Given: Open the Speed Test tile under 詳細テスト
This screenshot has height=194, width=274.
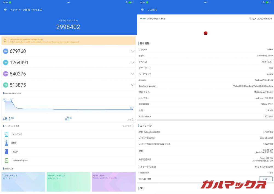Looking at the screenshot, I should (x=113, y=182).
